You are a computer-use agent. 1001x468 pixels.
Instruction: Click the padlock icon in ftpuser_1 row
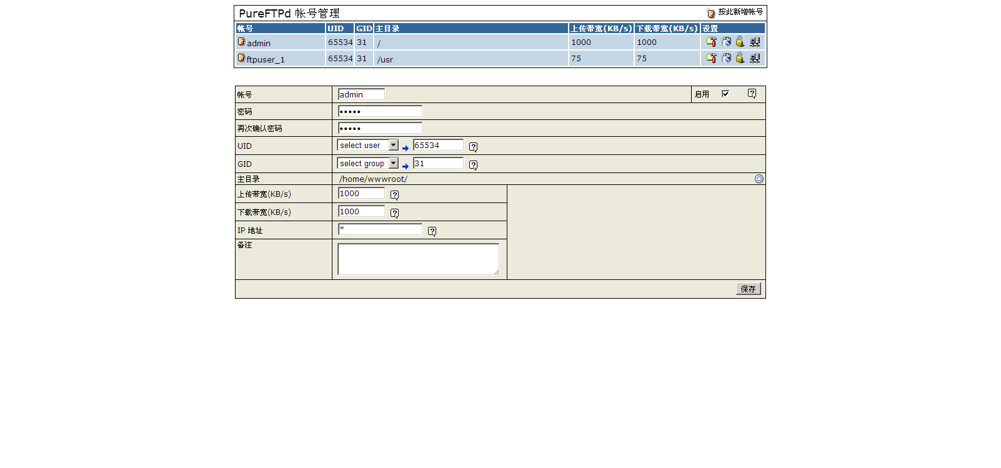click(x=740, y=58)
